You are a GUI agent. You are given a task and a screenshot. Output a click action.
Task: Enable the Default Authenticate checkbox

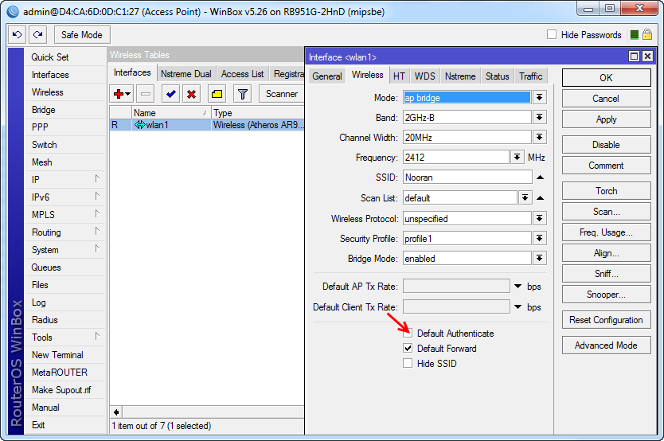(408, 333)
